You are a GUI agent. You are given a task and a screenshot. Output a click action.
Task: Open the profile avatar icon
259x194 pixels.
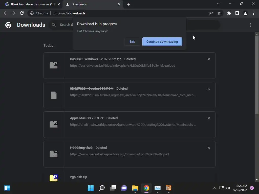point(245,13)
